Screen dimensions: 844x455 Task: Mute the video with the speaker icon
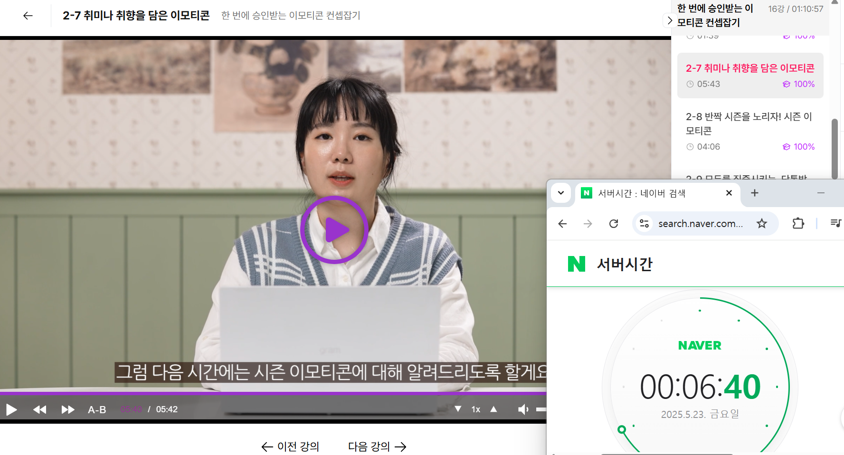(x=523, y=409)
